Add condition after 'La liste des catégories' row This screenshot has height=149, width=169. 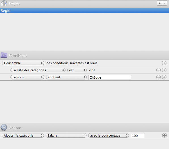click(x=164, y=70)
